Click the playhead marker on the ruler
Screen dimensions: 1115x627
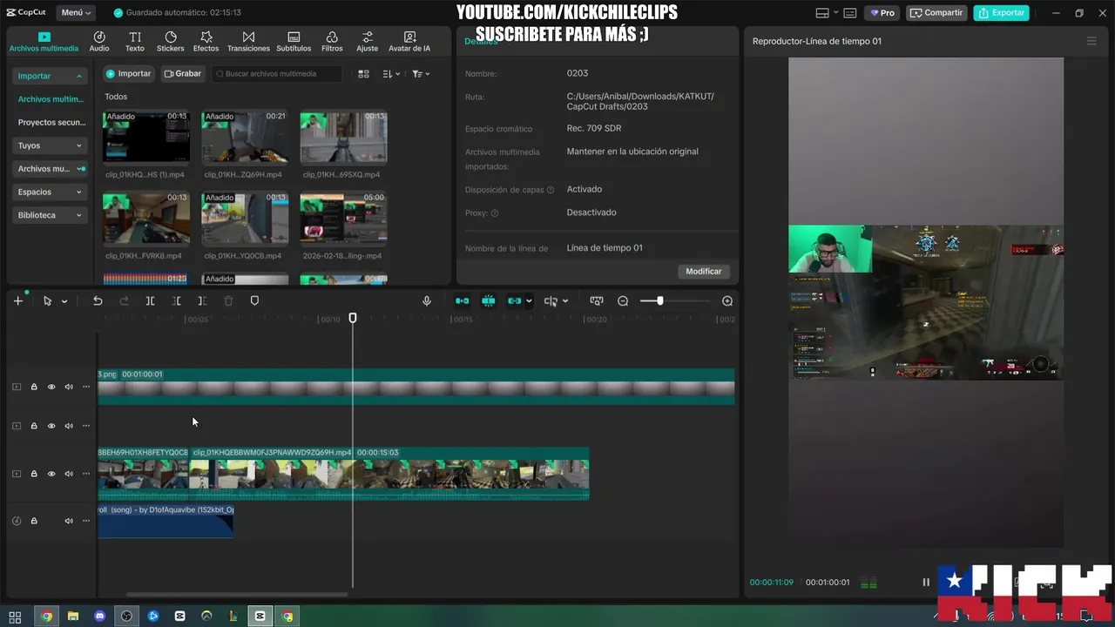(x=353, y=319)
